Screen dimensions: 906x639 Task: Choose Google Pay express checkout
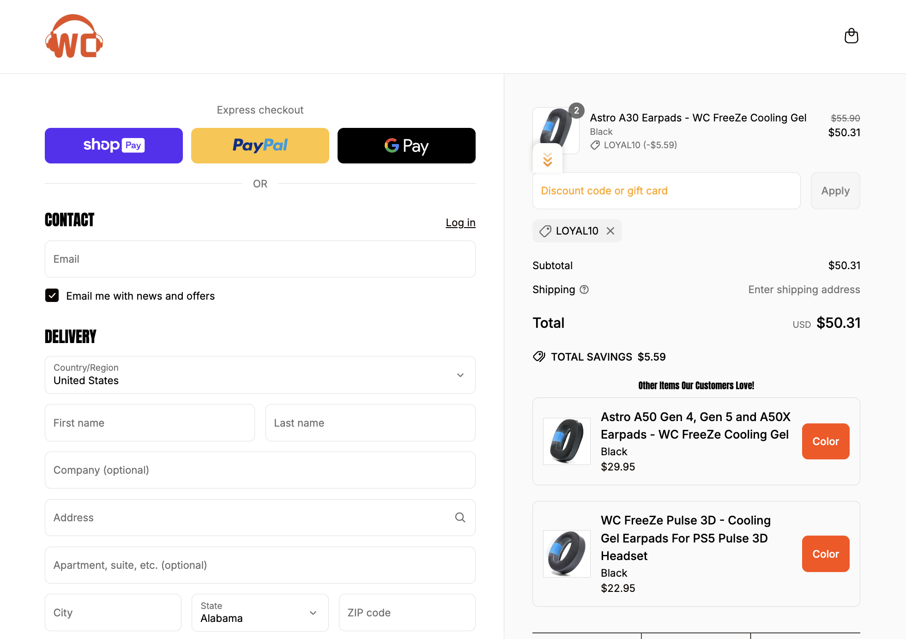pos(406,145)
